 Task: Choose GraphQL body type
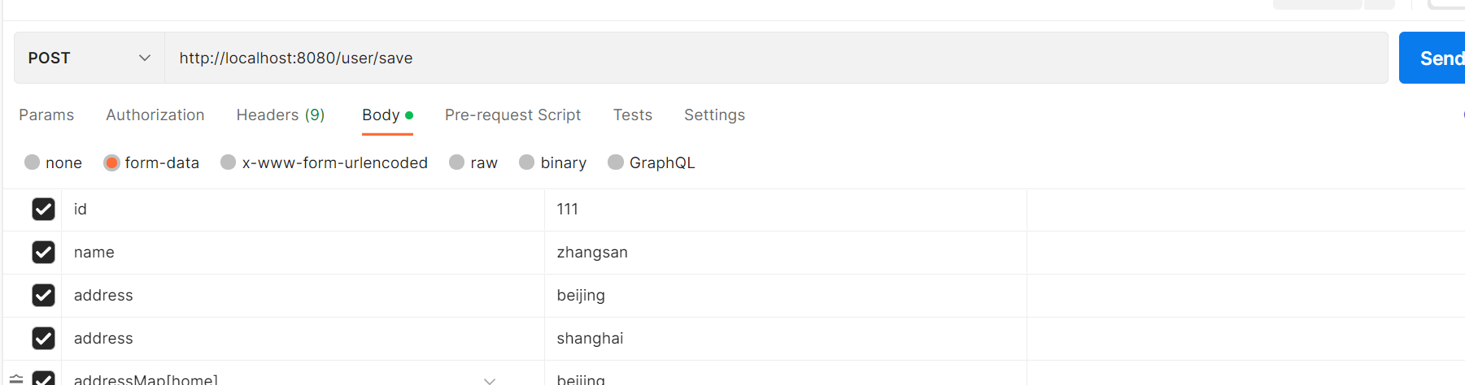tap(616, 162)
